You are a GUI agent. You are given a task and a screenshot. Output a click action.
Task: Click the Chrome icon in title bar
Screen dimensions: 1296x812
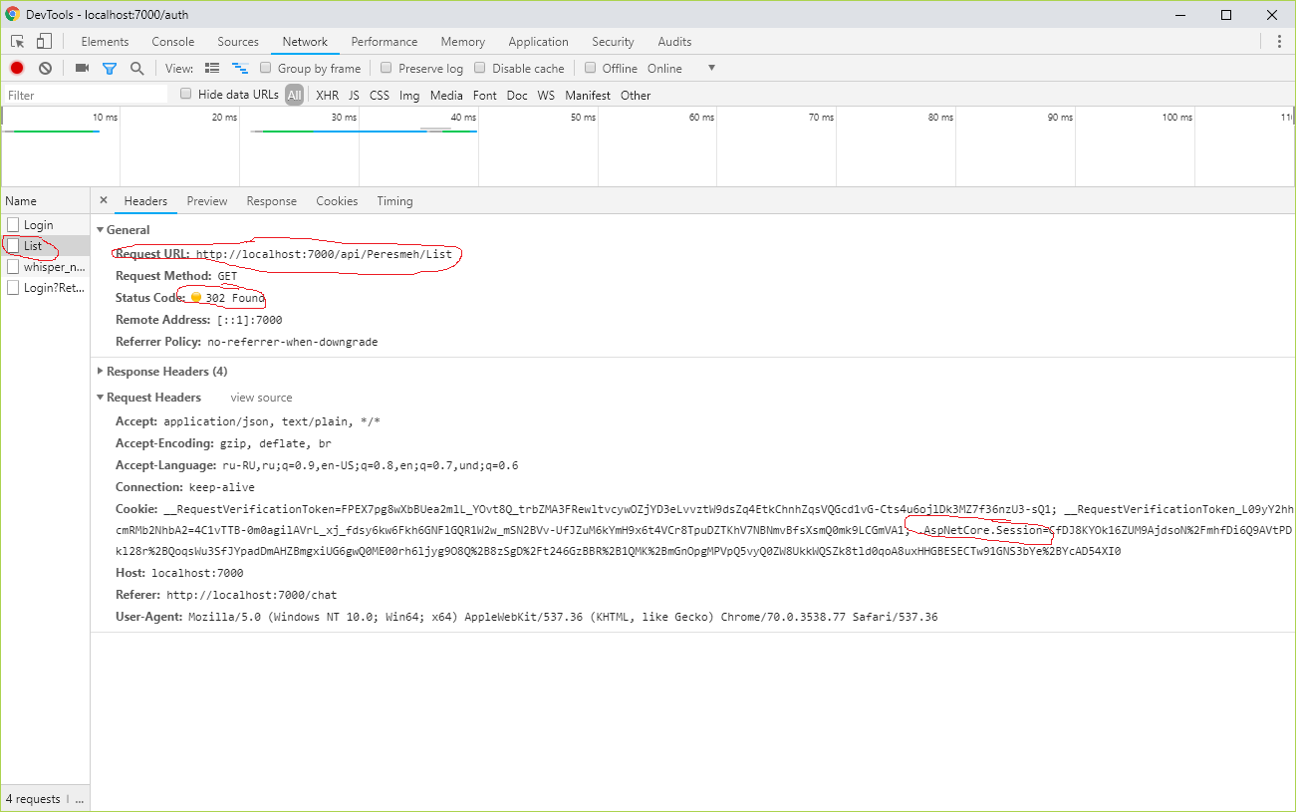[x=13, y=14]
